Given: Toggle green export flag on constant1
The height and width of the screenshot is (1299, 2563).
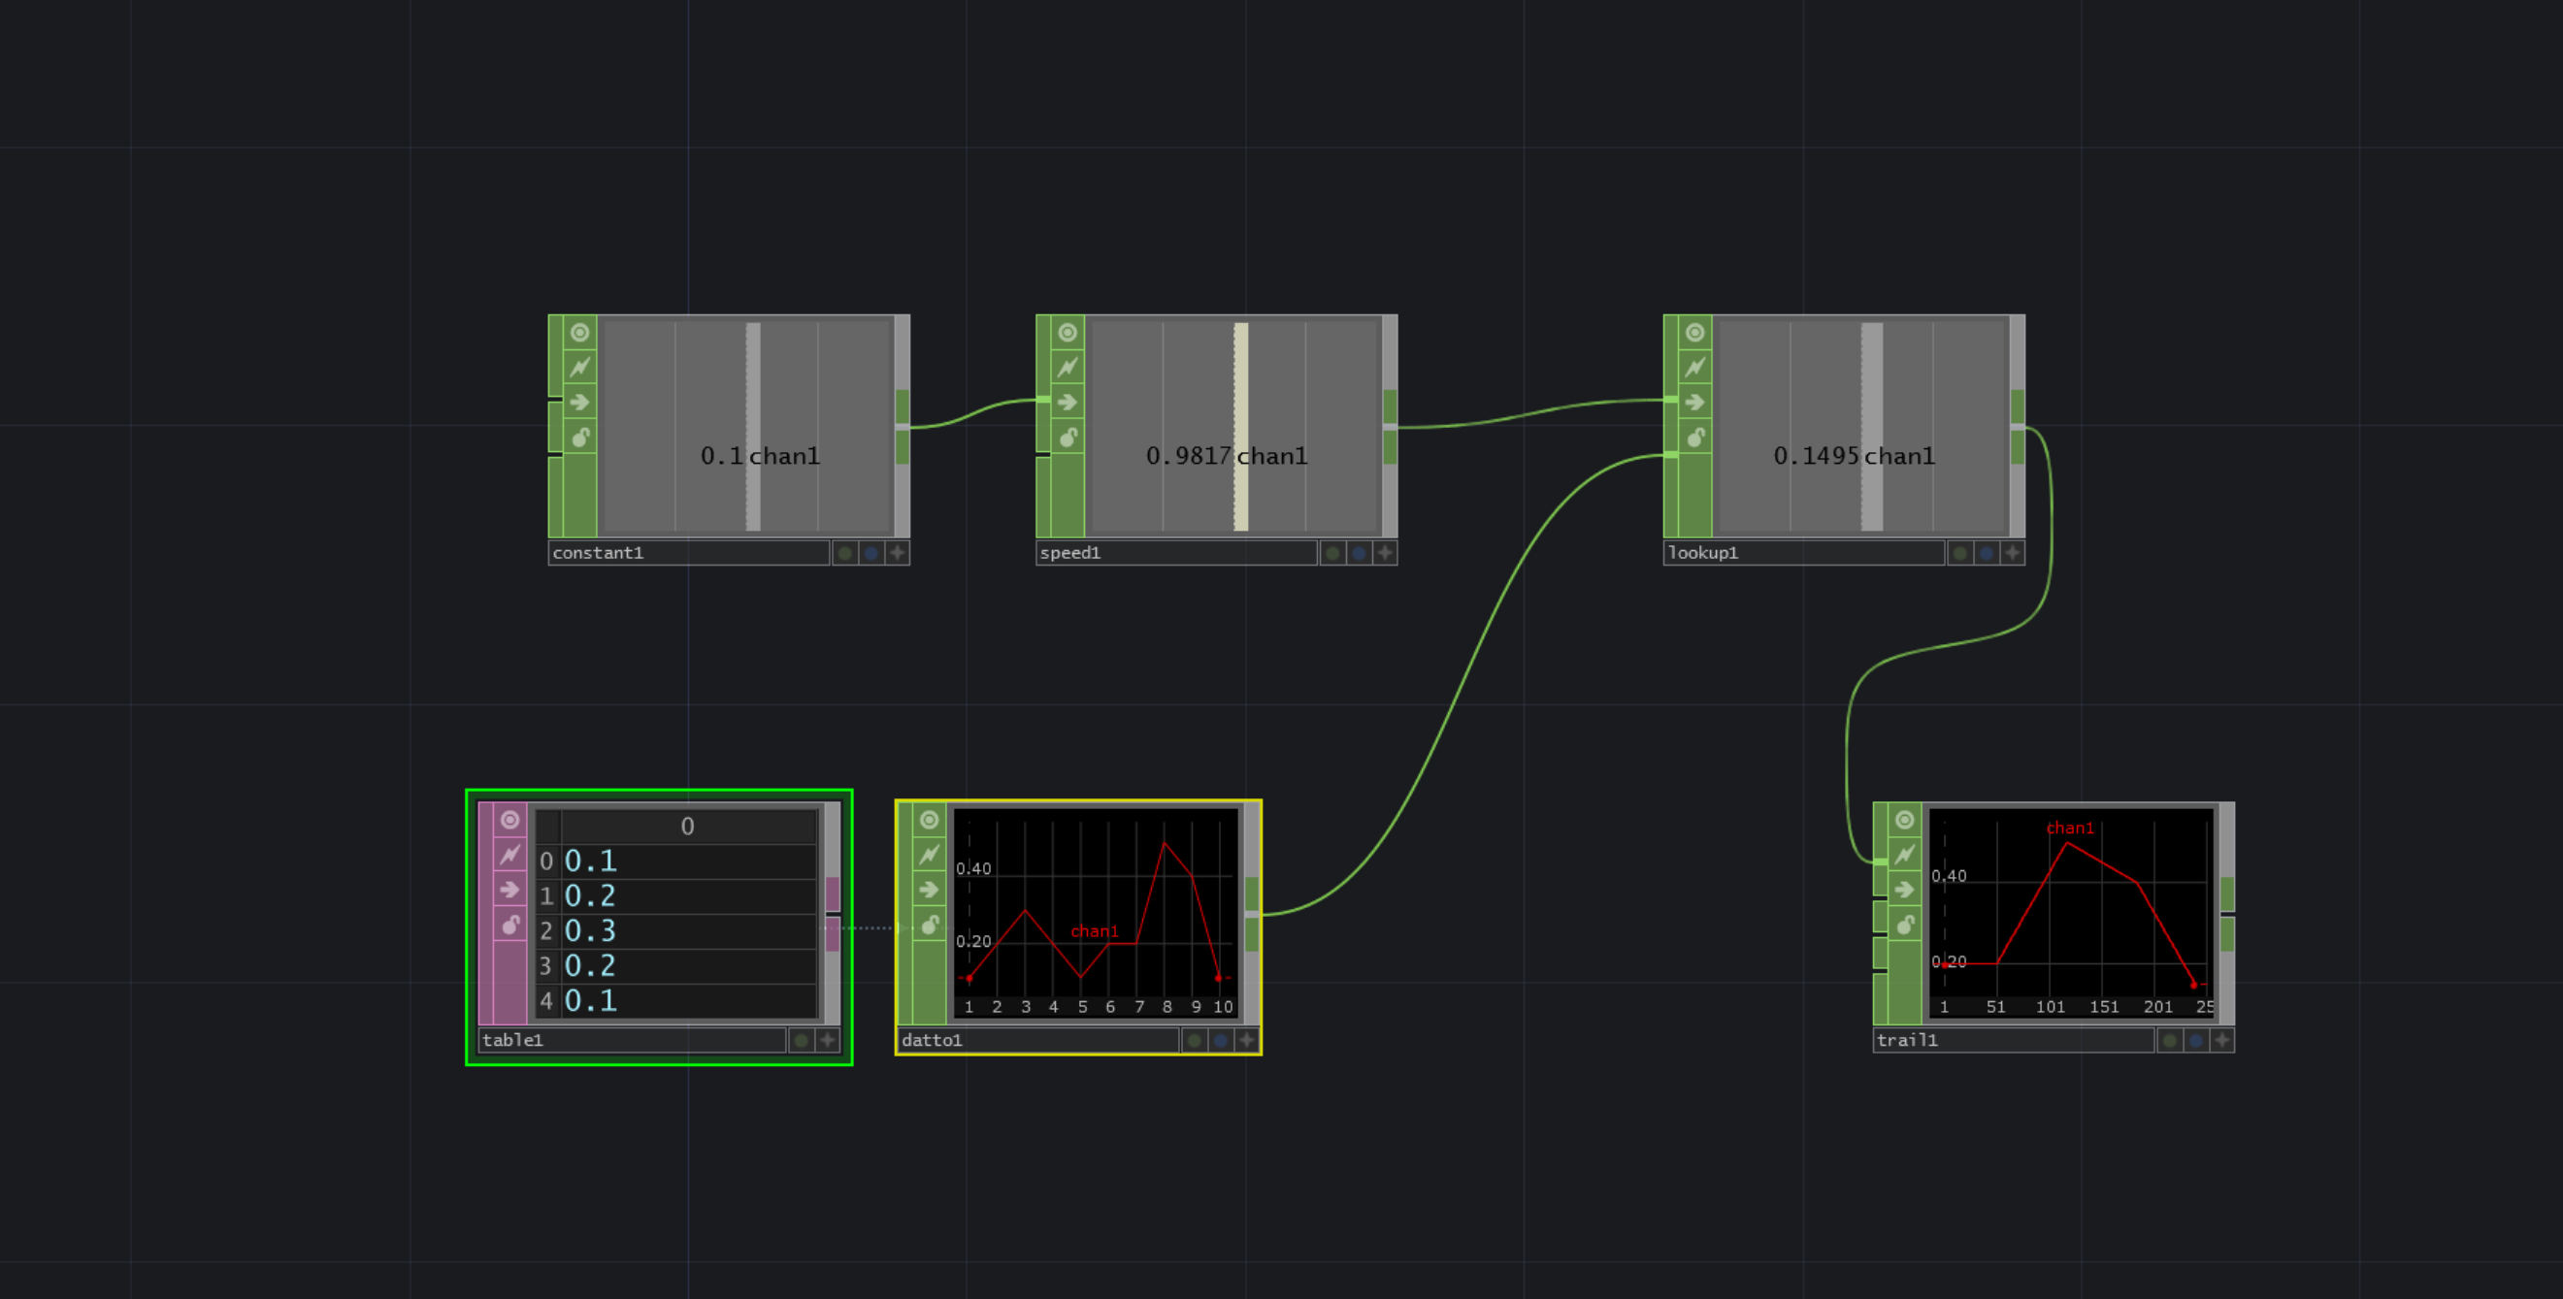Looking at the screenshot, I should click(844, 553).
